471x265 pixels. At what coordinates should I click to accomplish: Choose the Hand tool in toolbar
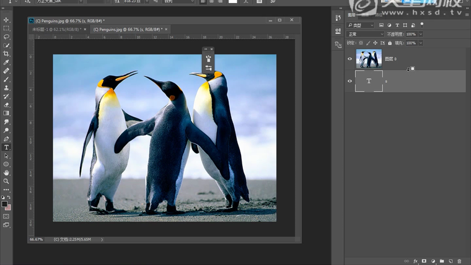6,173
